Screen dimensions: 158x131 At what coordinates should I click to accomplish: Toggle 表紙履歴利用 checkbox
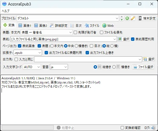pos(133,39)
